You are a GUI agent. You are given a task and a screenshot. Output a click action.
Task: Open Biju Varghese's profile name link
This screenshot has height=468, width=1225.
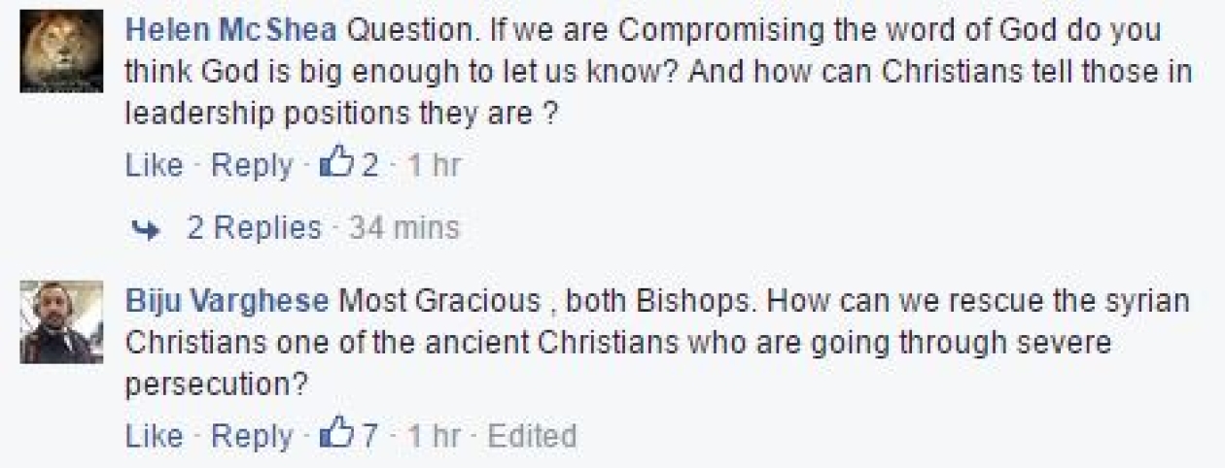(227, 302)
